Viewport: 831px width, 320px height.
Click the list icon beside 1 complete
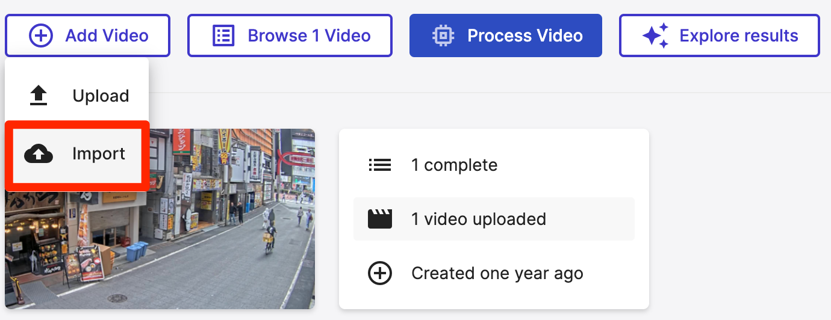[379, 165]
